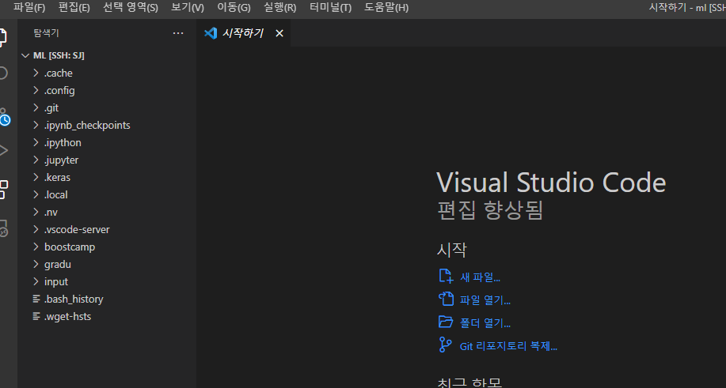Screen dimensions: 726x388
Task: Select the .ipynb_checkpoints folder name
Action: pyautogui.click(x=87, y=125)
